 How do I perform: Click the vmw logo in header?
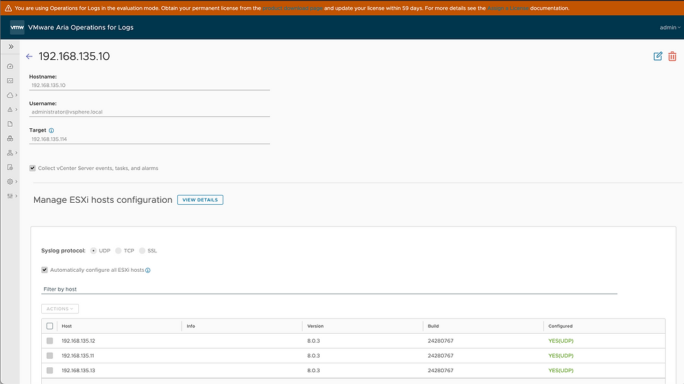[17, 27]
